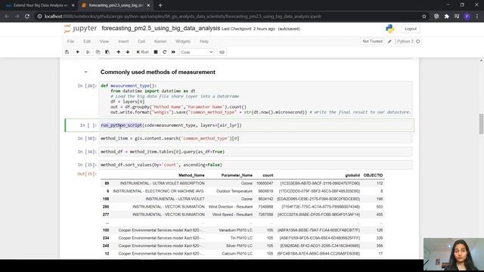Image resolution: width=484 pixels, height=272 pixels.
Task: Click the Wind Direction - Resultant cell
Action: click(231, 206)
